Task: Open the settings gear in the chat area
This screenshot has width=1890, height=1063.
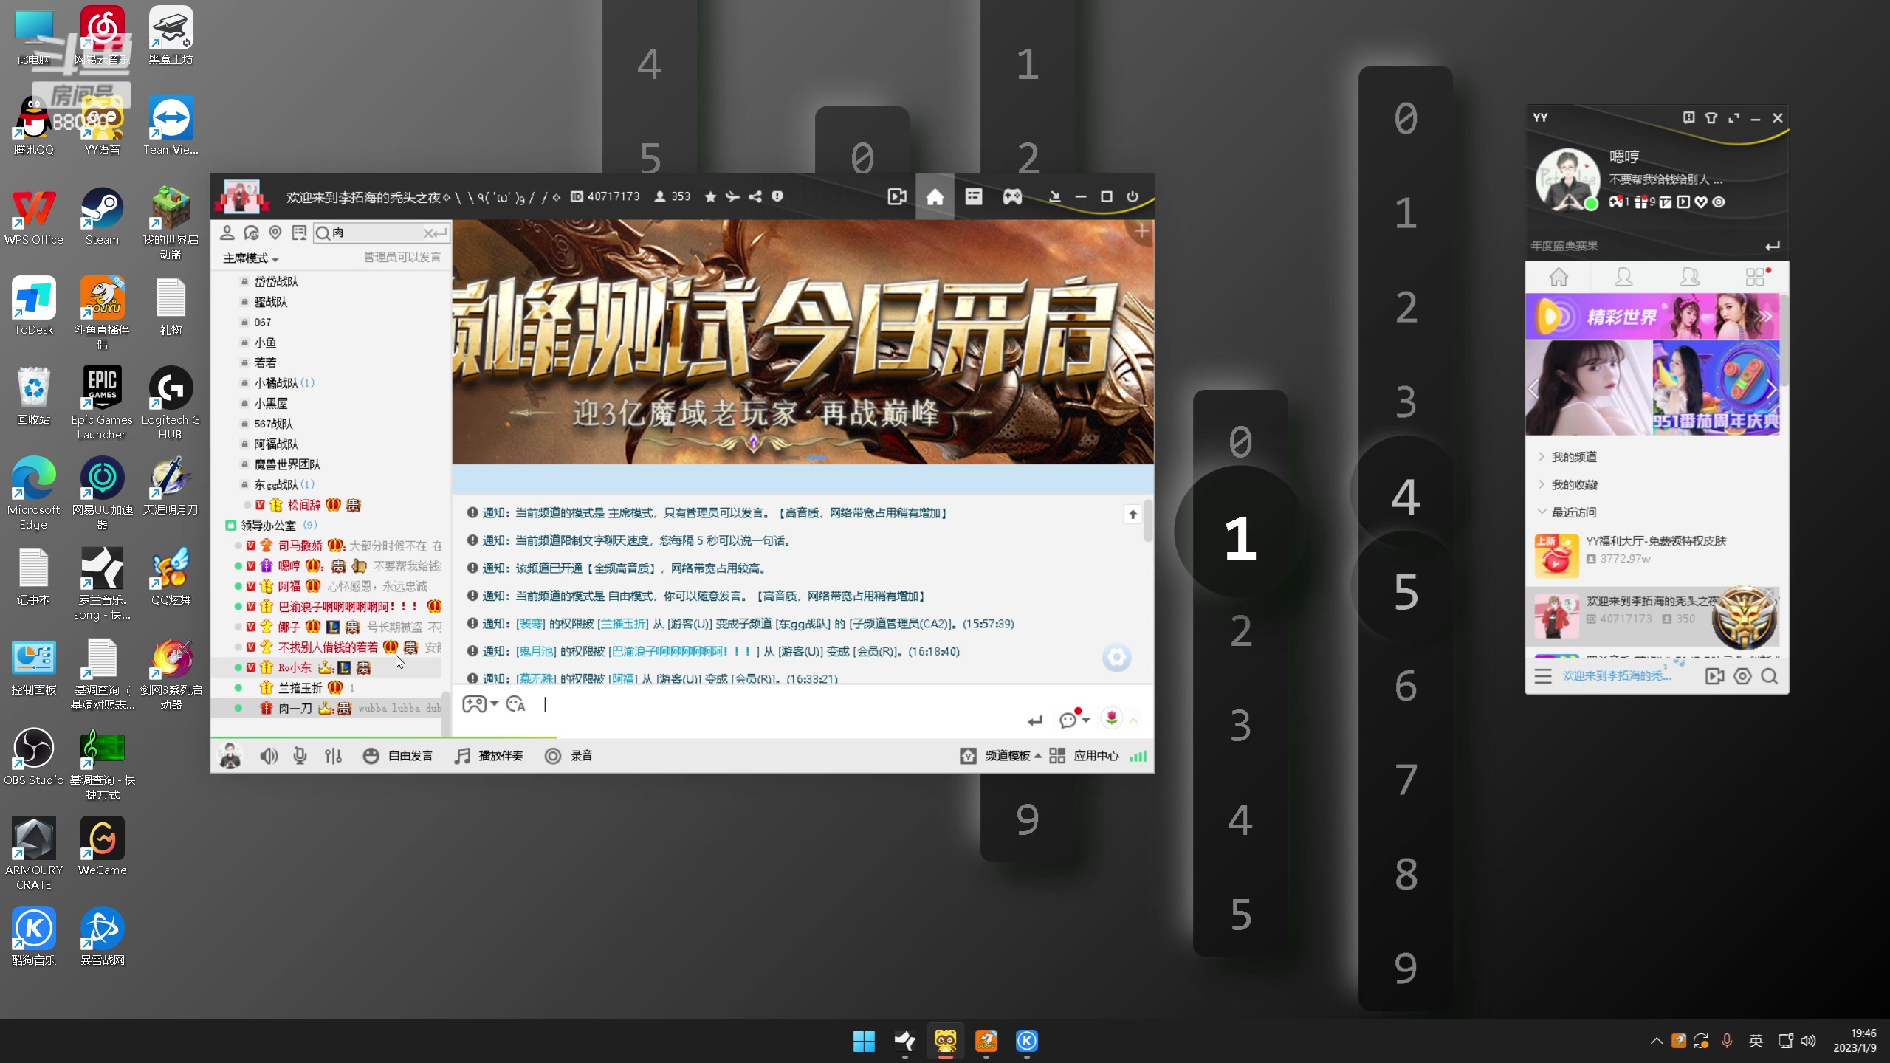Action: pos(1116,656)
